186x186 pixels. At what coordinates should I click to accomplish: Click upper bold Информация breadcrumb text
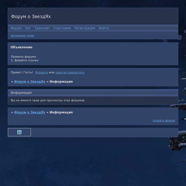pyautogui.click(x=61, y=82)
